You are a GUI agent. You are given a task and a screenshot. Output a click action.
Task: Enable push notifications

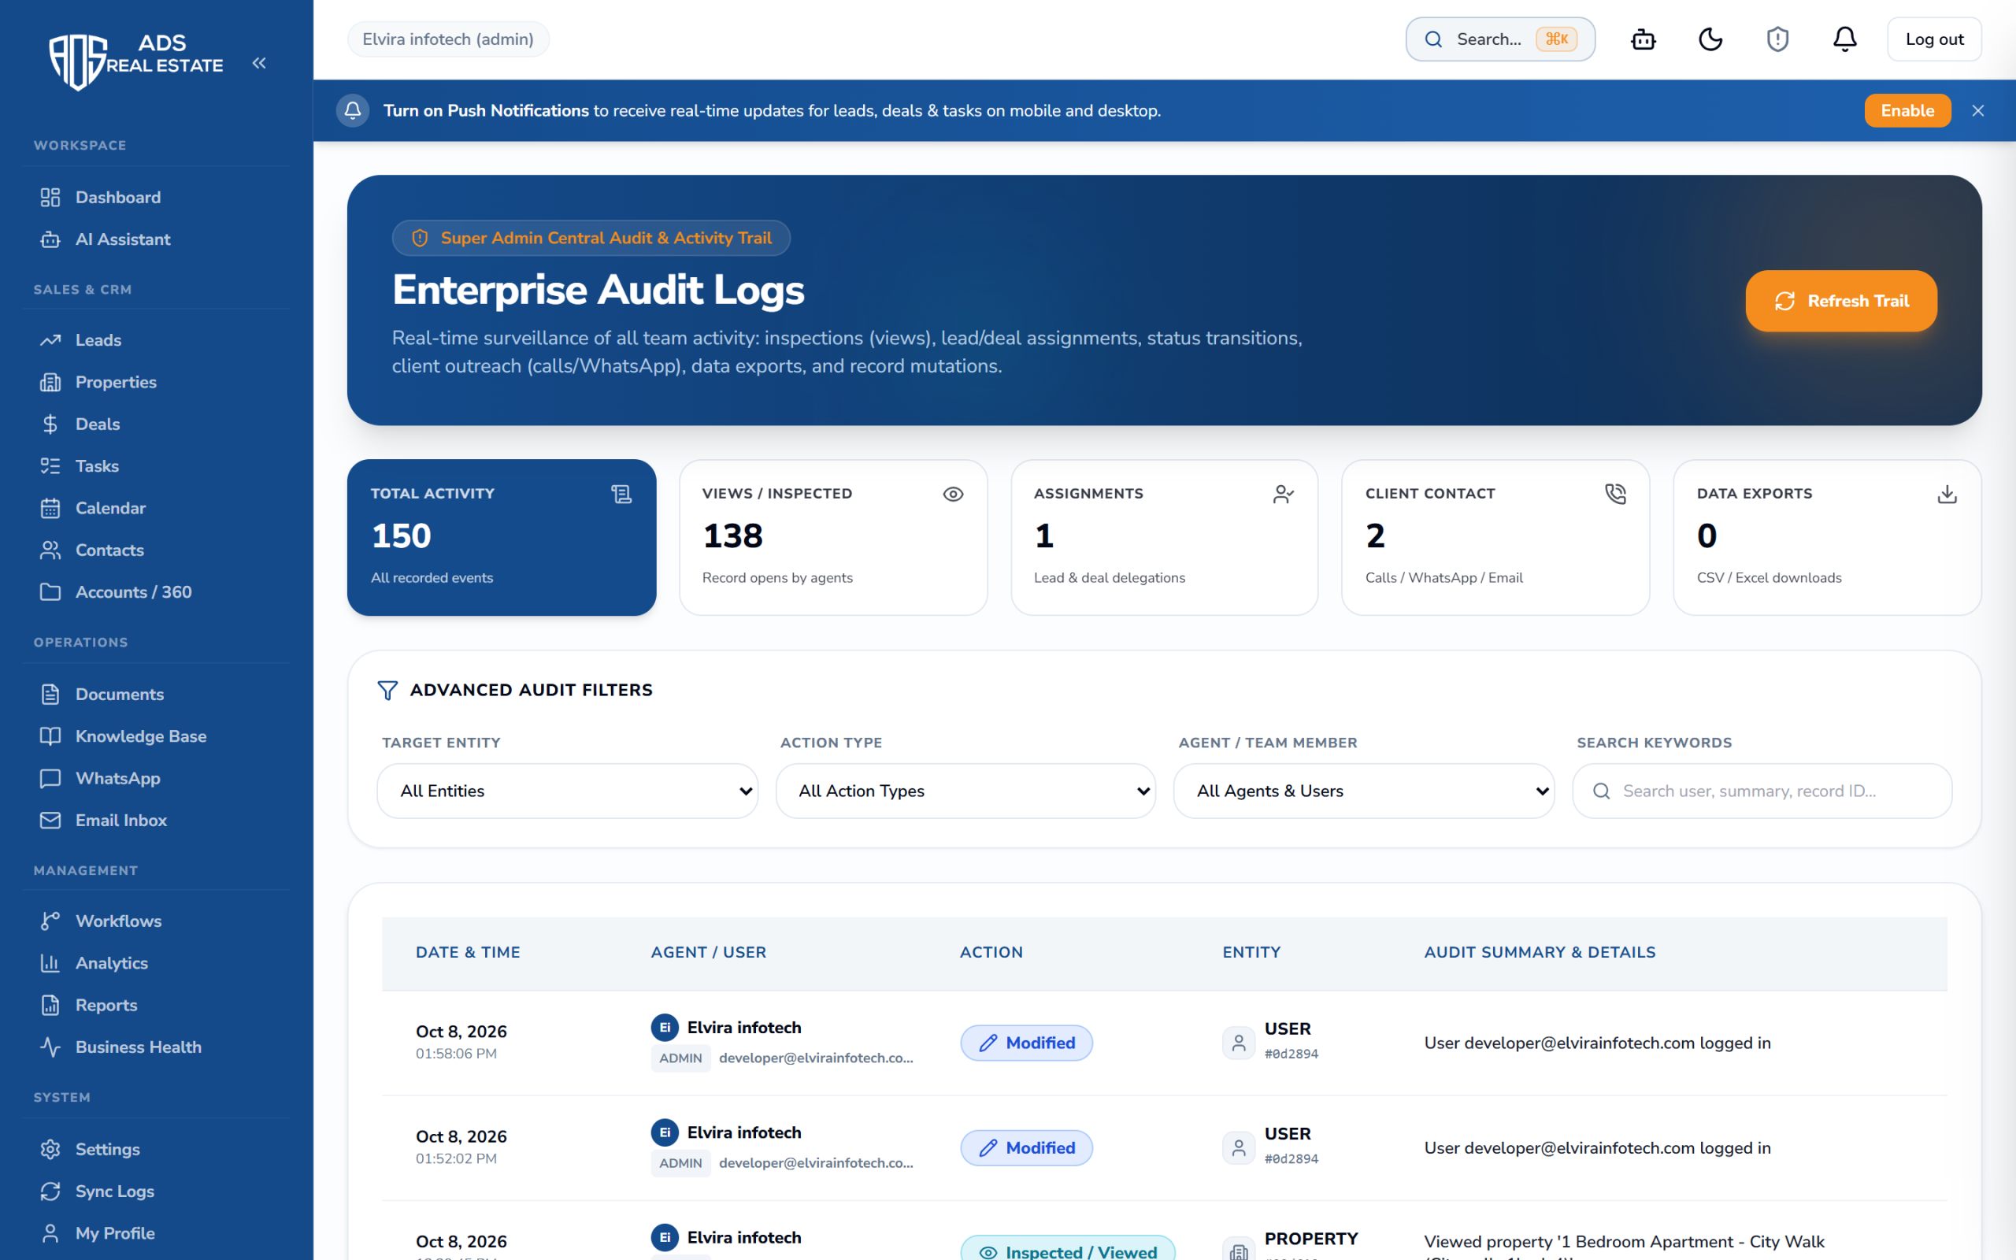(1907, 111)
